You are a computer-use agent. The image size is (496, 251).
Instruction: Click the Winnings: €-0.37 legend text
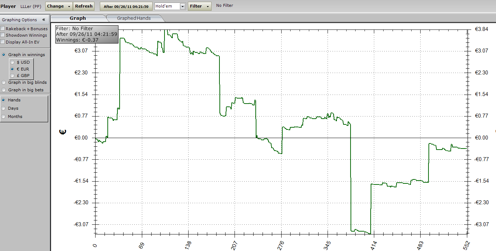pyautogui.click(x=77, y=40)
